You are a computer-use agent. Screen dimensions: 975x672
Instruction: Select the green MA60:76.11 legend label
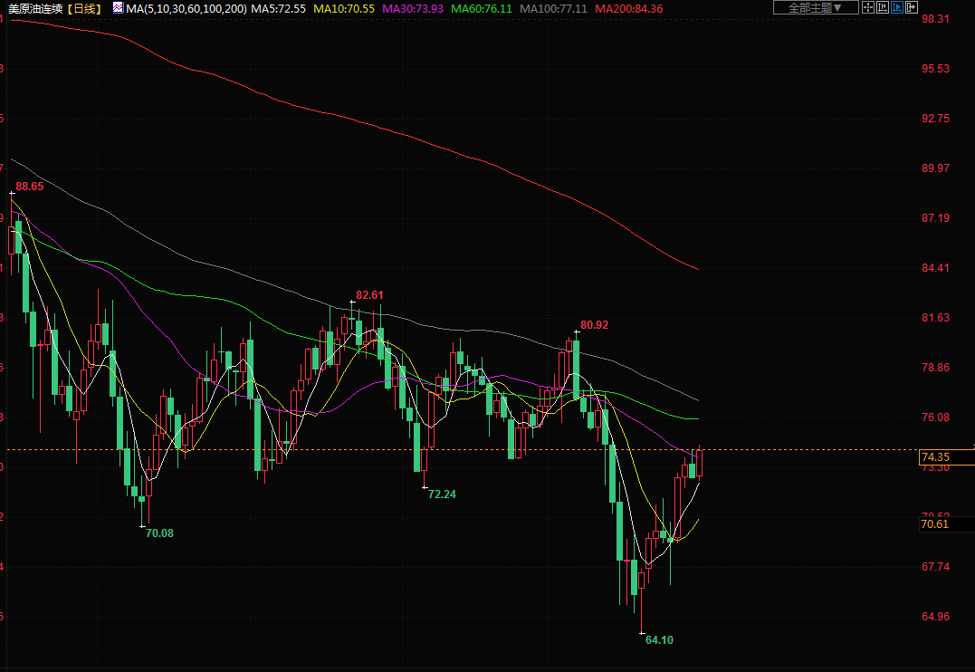(x=482, y=8)
